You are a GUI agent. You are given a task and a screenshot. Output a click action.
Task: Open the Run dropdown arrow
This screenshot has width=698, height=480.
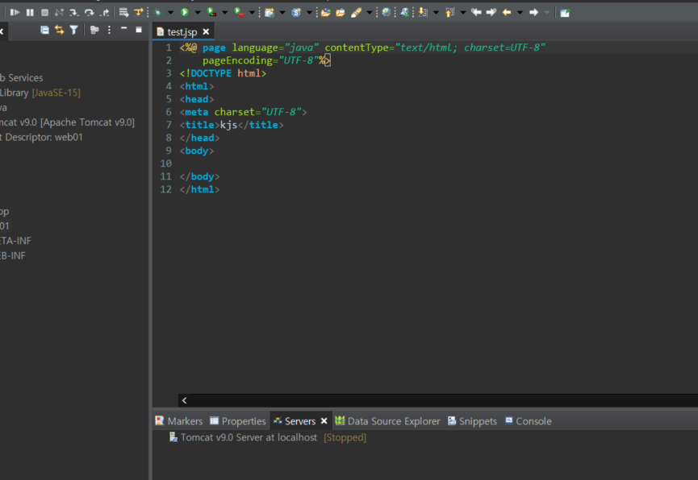198,12
